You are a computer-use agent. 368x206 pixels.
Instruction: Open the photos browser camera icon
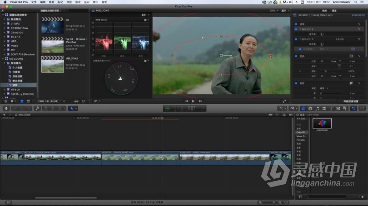point(310,109)
